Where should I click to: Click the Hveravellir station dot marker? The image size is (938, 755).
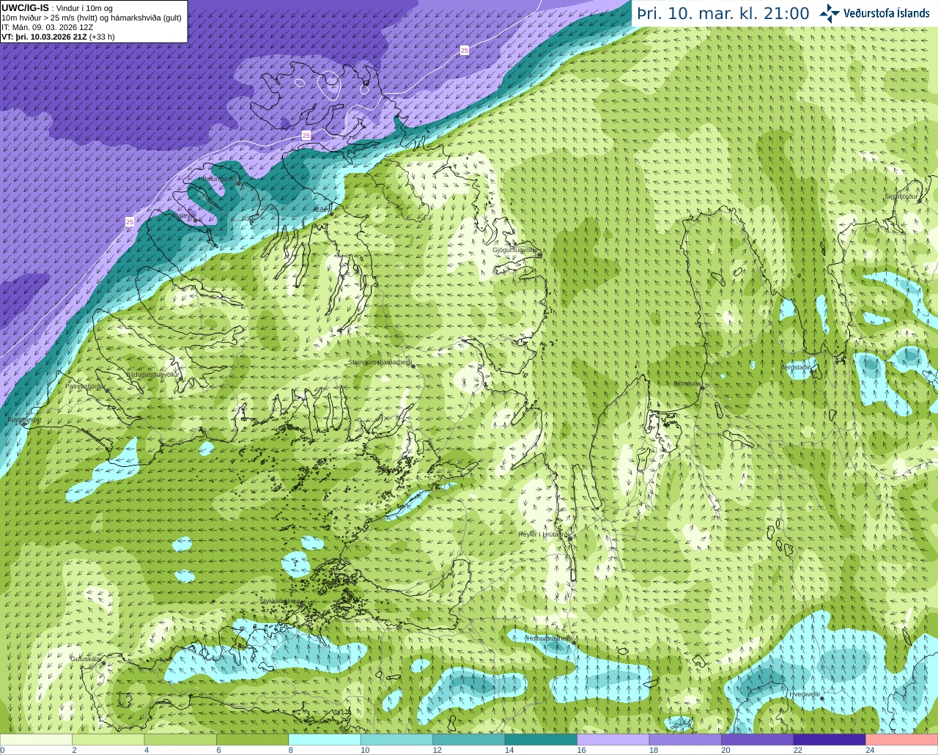(822, 699)
